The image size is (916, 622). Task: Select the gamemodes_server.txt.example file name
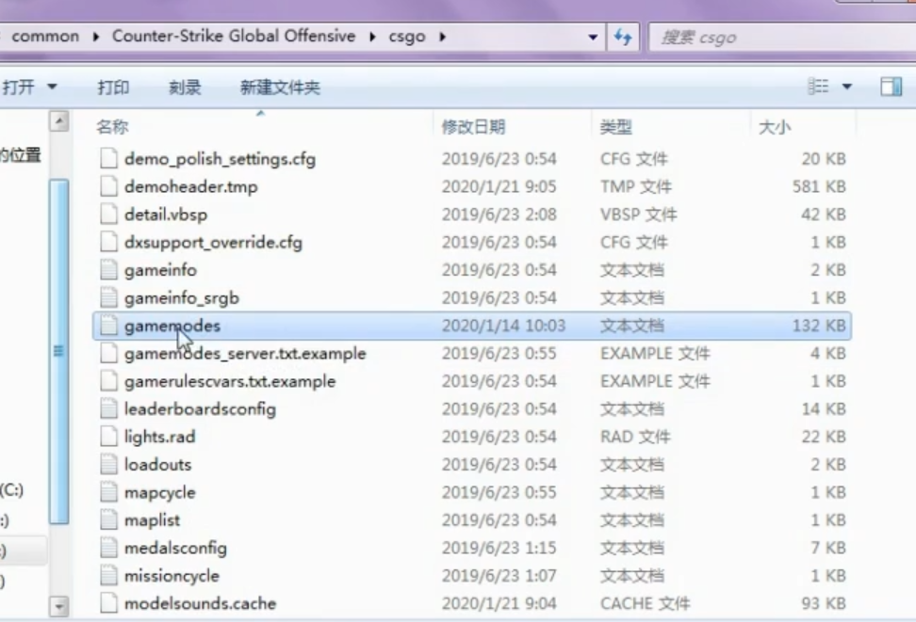click(x=245, y=354)
